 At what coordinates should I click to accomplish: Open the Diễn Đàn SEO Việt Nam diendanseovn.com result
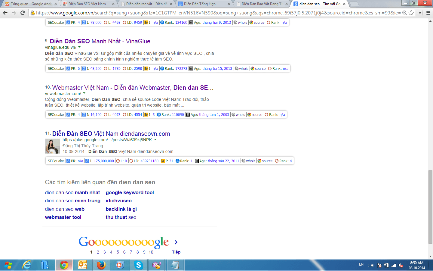[x=111, y=134]
